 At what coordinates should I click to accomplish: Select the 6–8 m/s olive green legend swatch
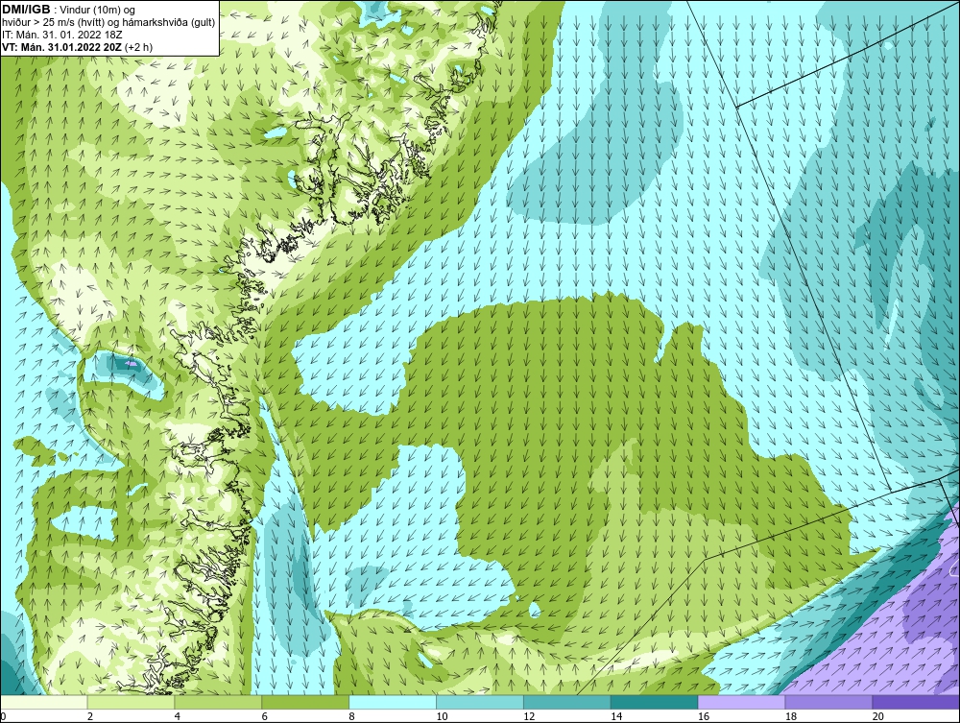[305, 702]
